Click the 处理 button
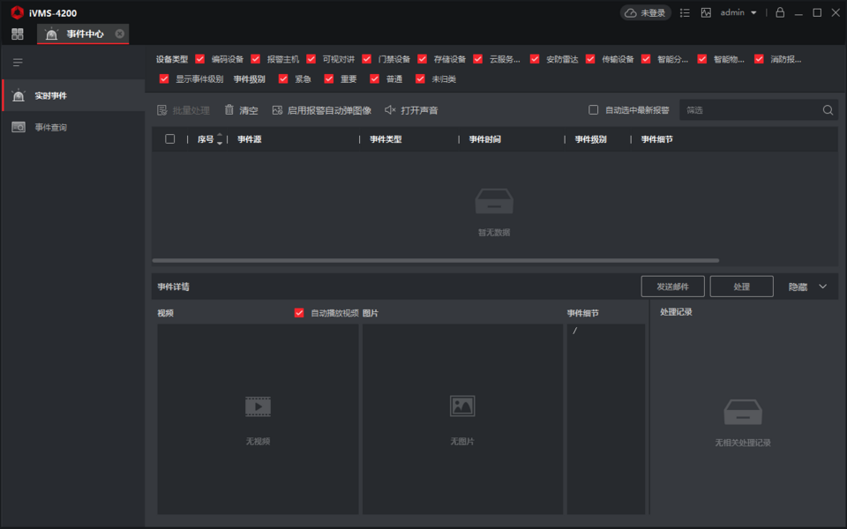Image resolution: width=847 pixels, height=529 pixels. (741, 287)
